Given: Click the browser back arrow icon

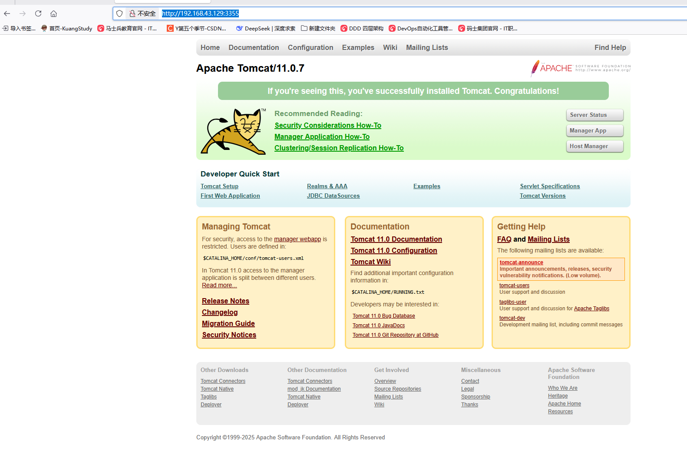Looking at the screenshot, I should (x=7, y=13).
